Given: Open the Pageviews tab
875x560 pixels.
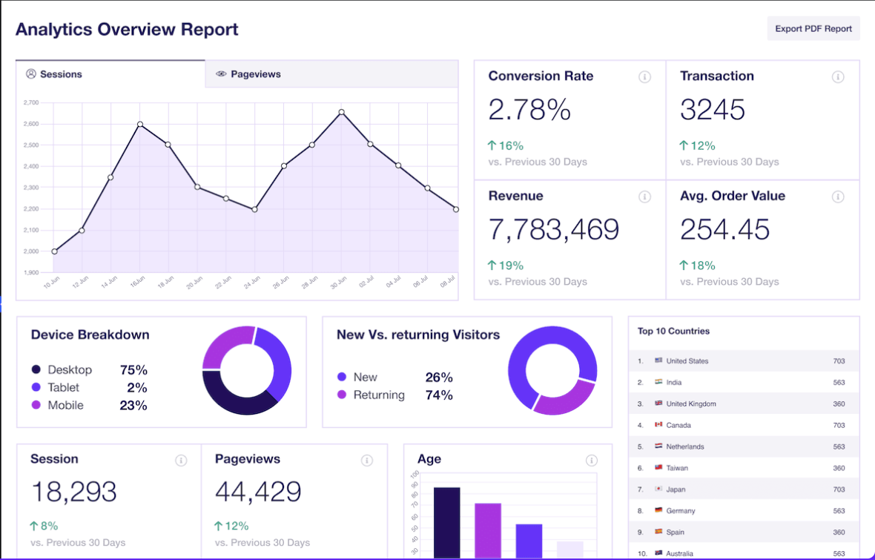Looking at the screenshot, I should (x=331, y=74).
